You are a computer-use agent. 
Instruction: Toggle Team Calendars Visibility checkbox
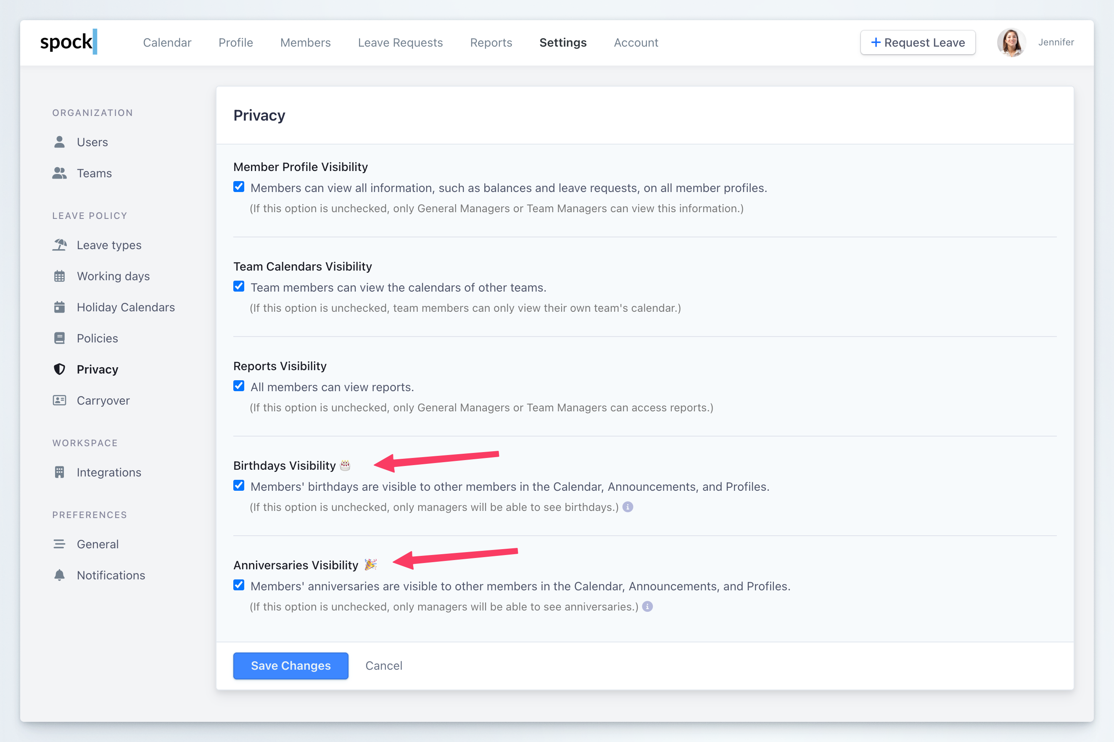click(x=239, y=286)
